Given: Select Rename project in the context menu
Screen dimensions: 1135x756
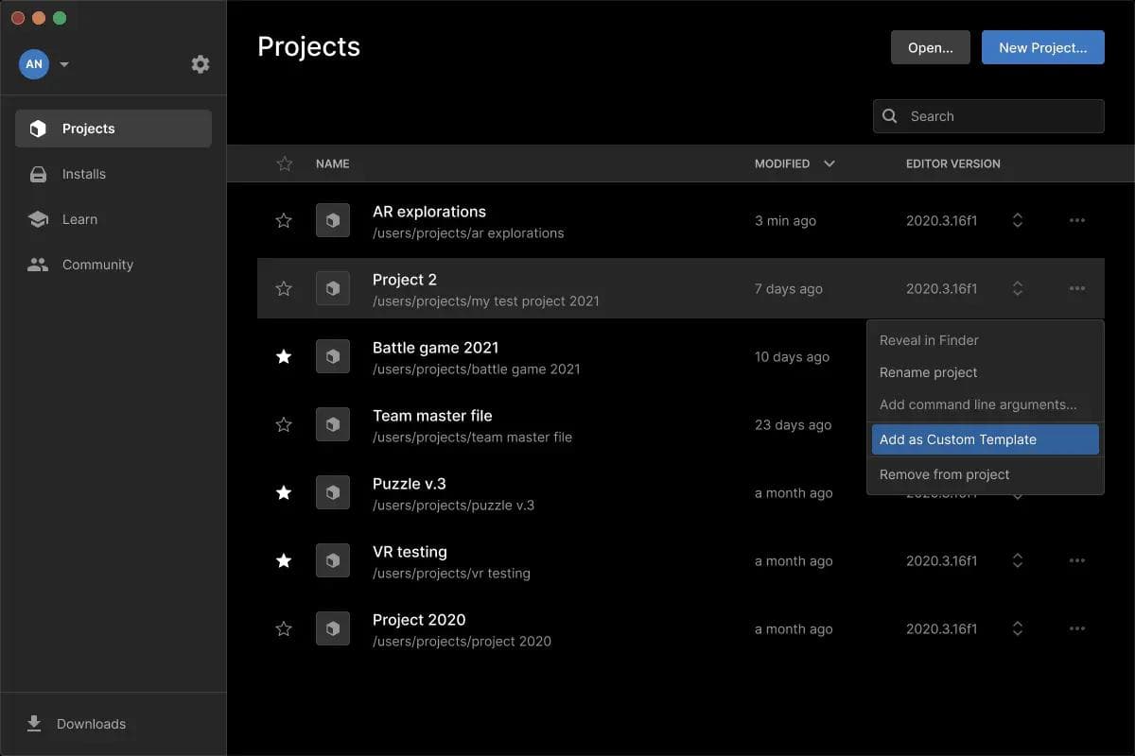Looking at the screenshot, I should (x=928, y=372).
